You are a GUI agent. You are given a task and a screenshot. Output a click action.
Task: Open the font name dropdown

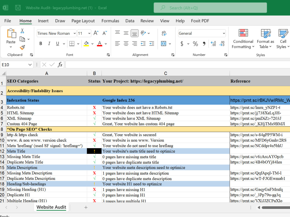[75, 33]
